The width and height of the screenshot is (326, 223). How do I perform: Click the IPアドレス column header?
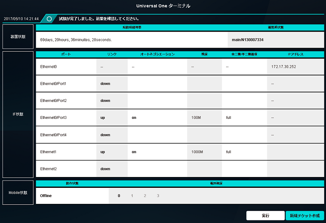point(296,54)
